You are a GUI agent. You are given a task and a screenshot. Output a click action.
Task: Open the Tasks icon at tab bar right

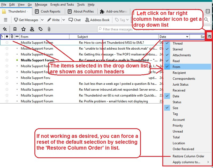208,11
